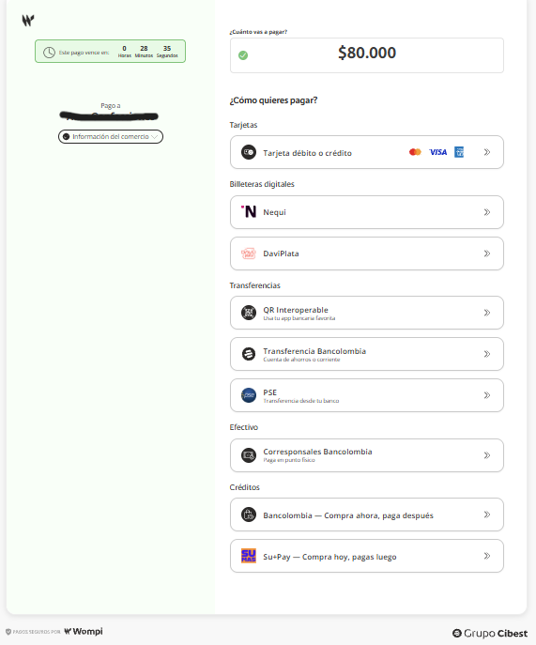Select Transferencia Bancolombia payment option
536x645 pixels.
click(367, 354)
